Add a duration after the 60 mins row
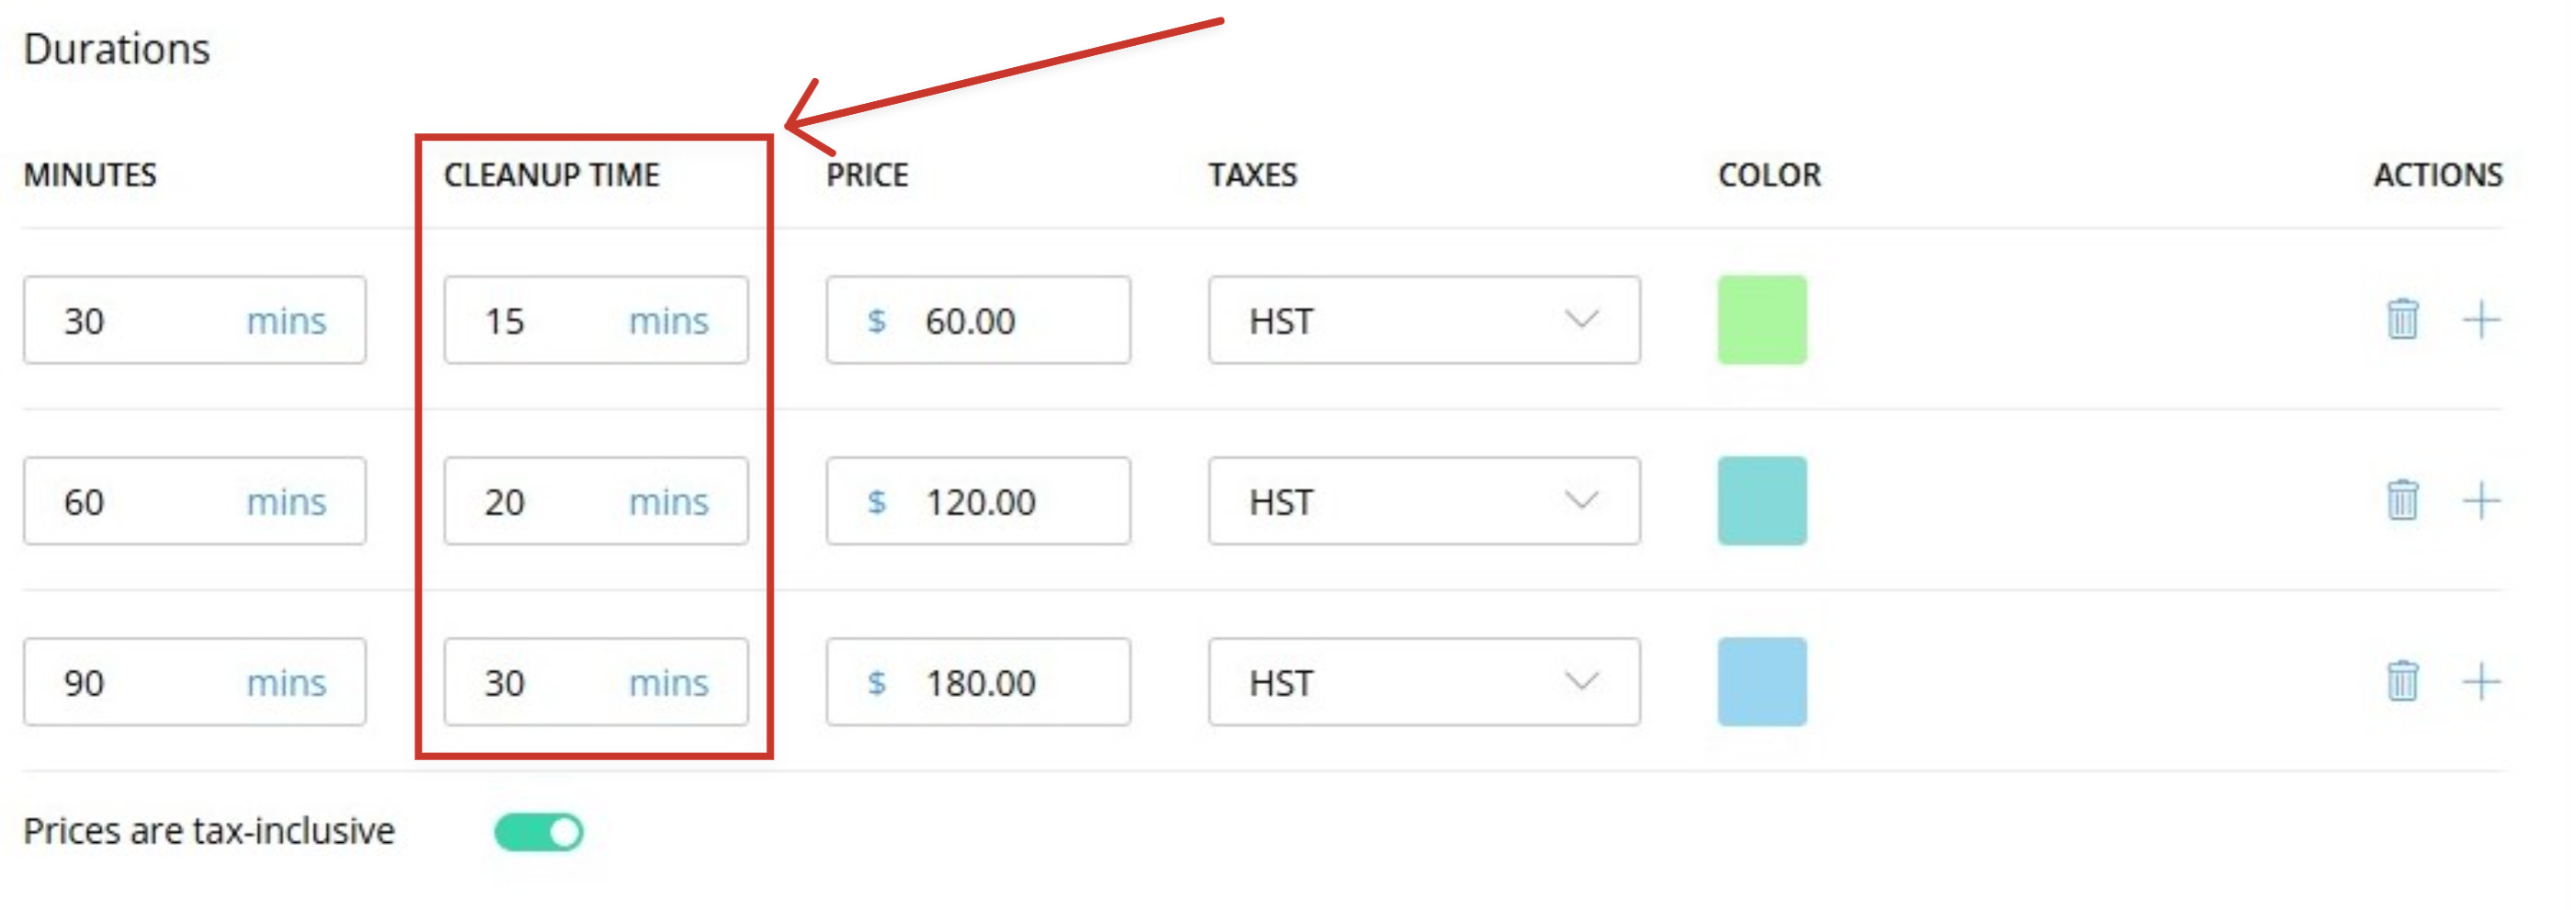Viewport: 2576px width, 910px height. (2481, 501)
